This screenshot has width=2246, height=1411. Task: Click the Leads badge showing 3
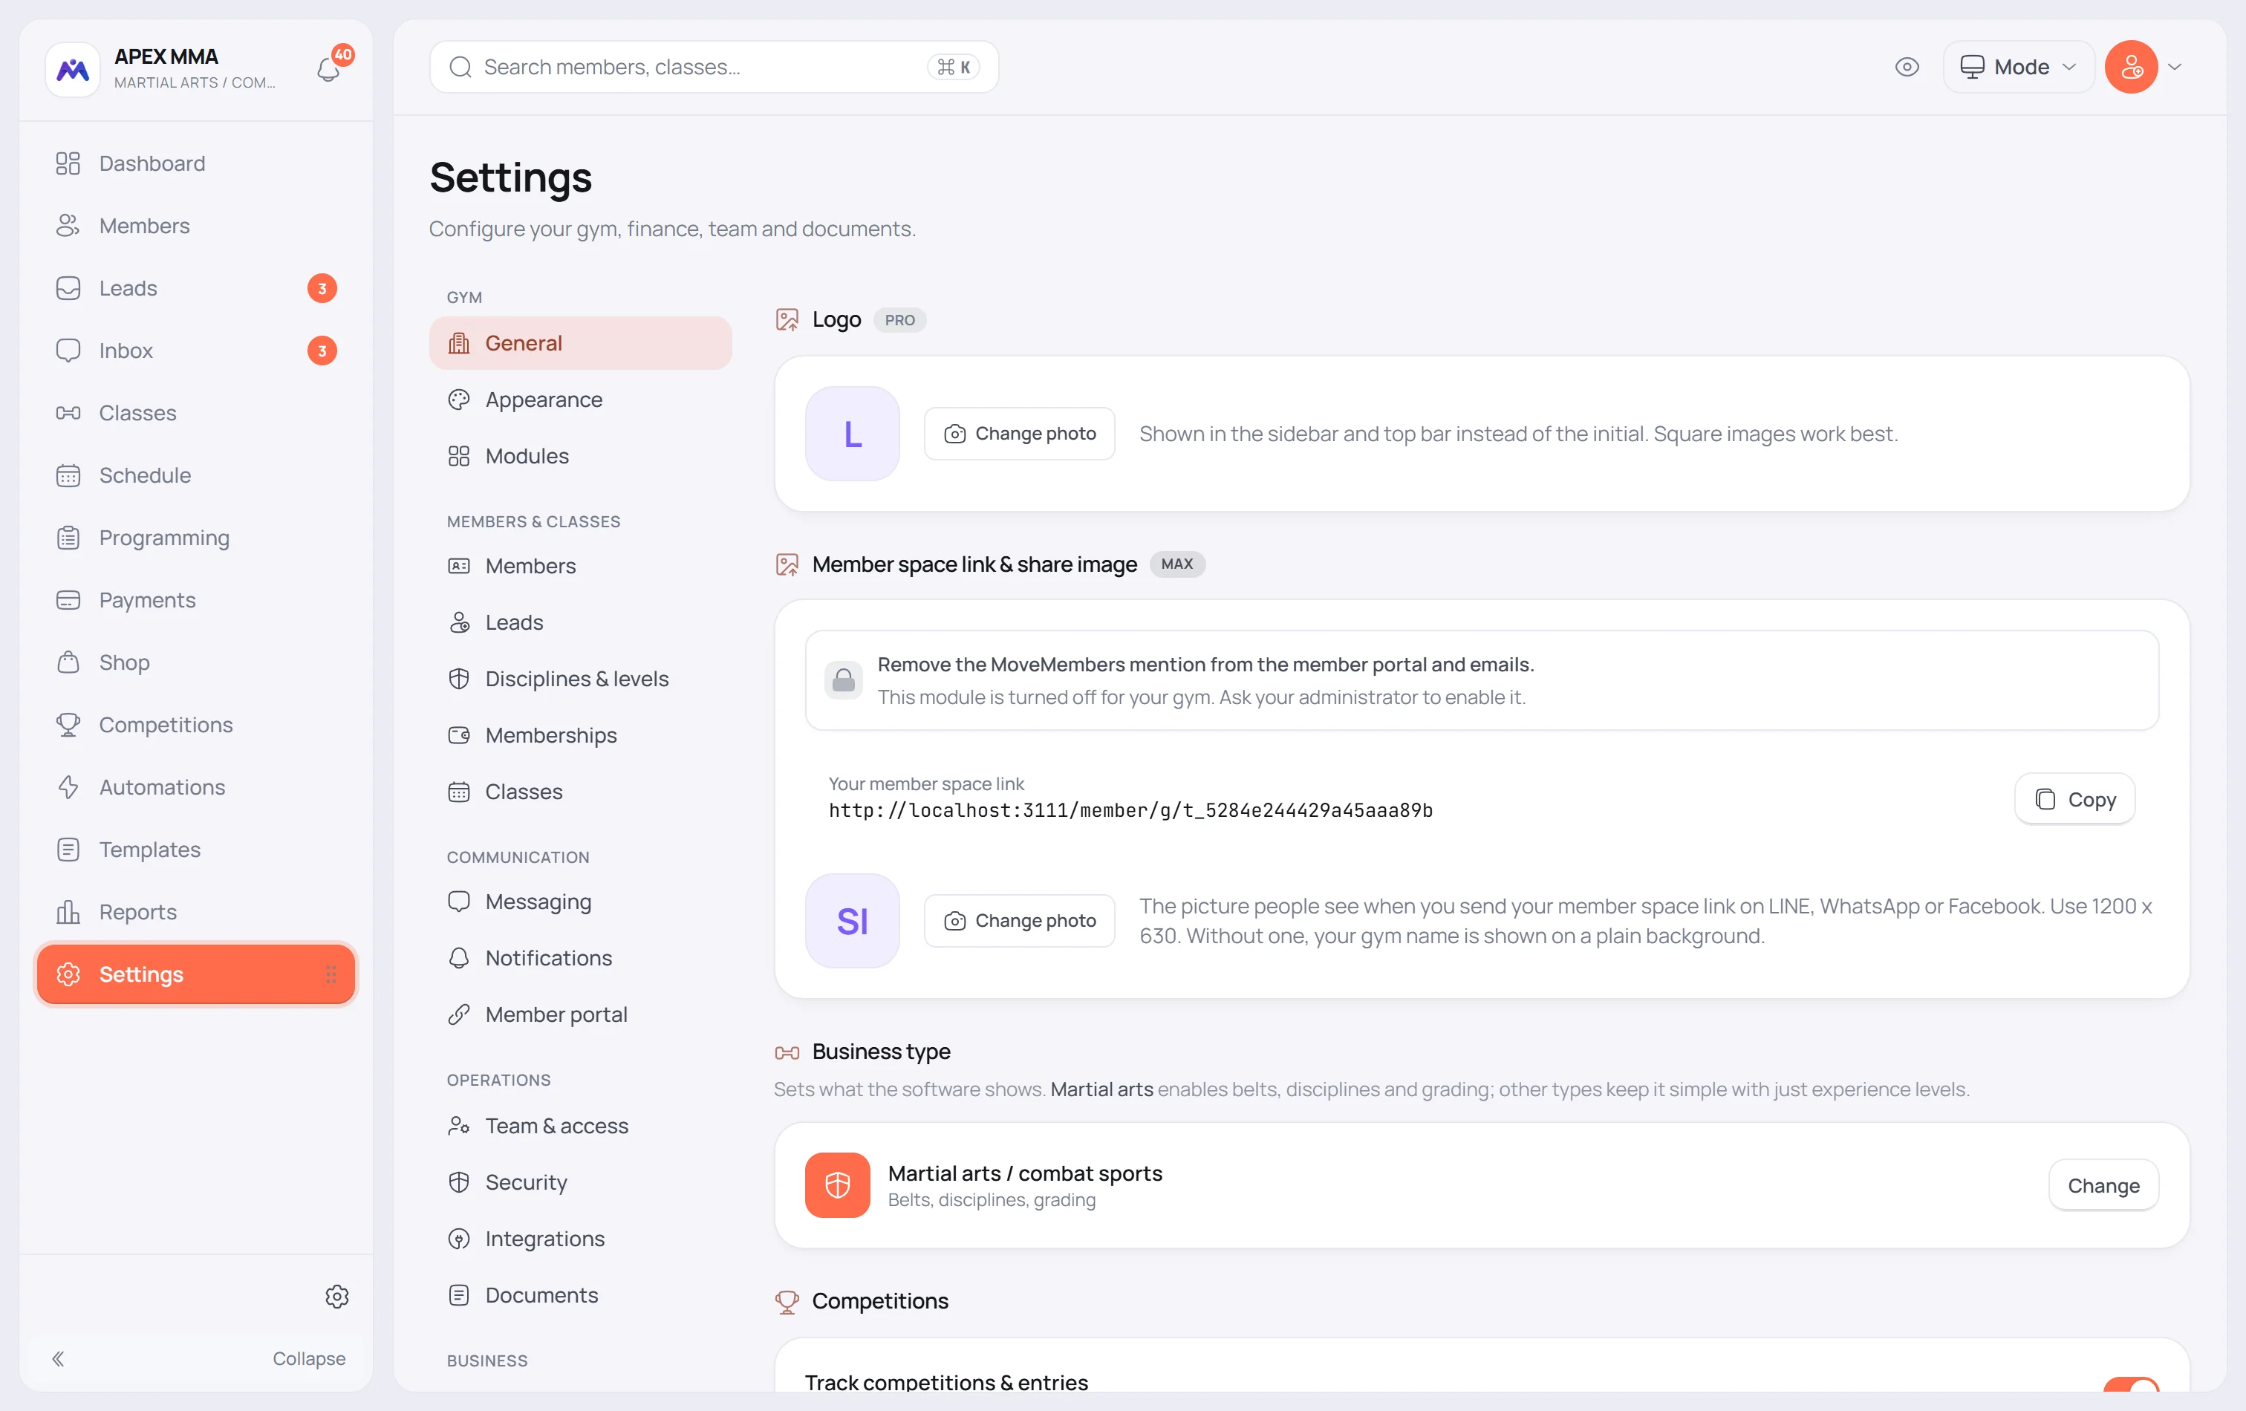pyautogui.click(x=322, y=288)
